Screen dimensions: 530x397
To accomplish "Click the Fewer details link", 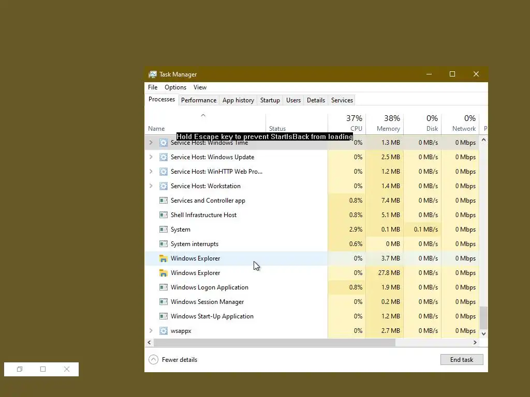I will pos(180,360).
